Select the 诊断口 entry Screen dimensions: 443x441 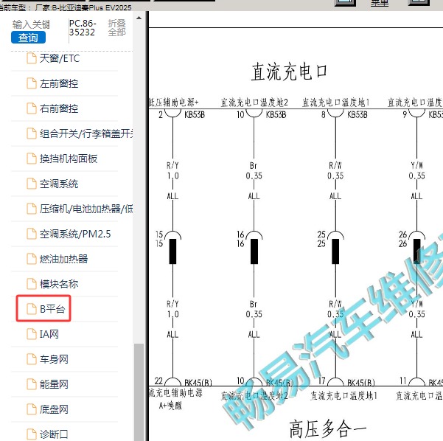[x=54, y=434]
